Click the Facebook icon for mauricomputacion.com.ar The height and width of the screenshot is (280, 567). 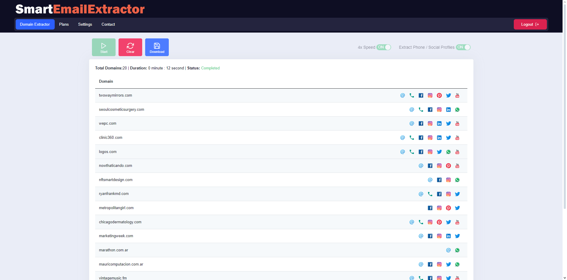tap(430, 264)
